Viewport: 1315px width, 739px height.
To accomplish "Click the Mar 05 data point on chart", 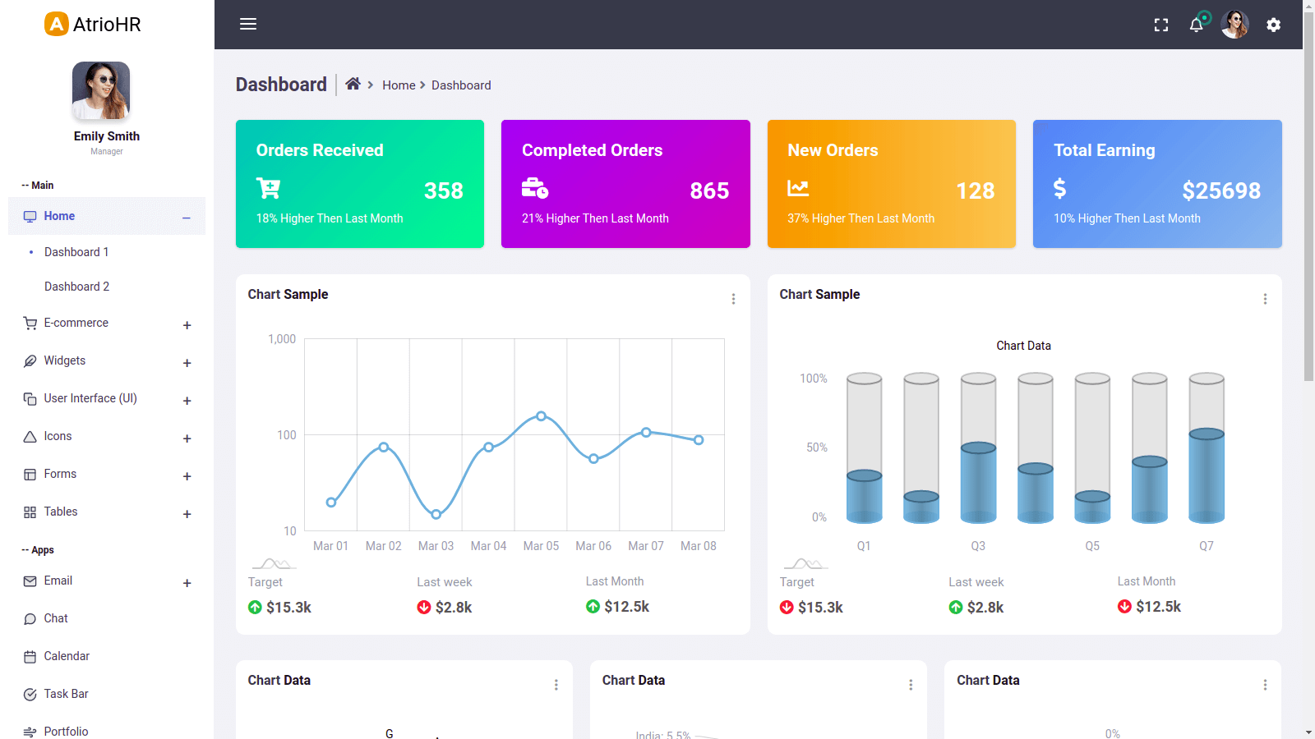I will coord(541,416).
